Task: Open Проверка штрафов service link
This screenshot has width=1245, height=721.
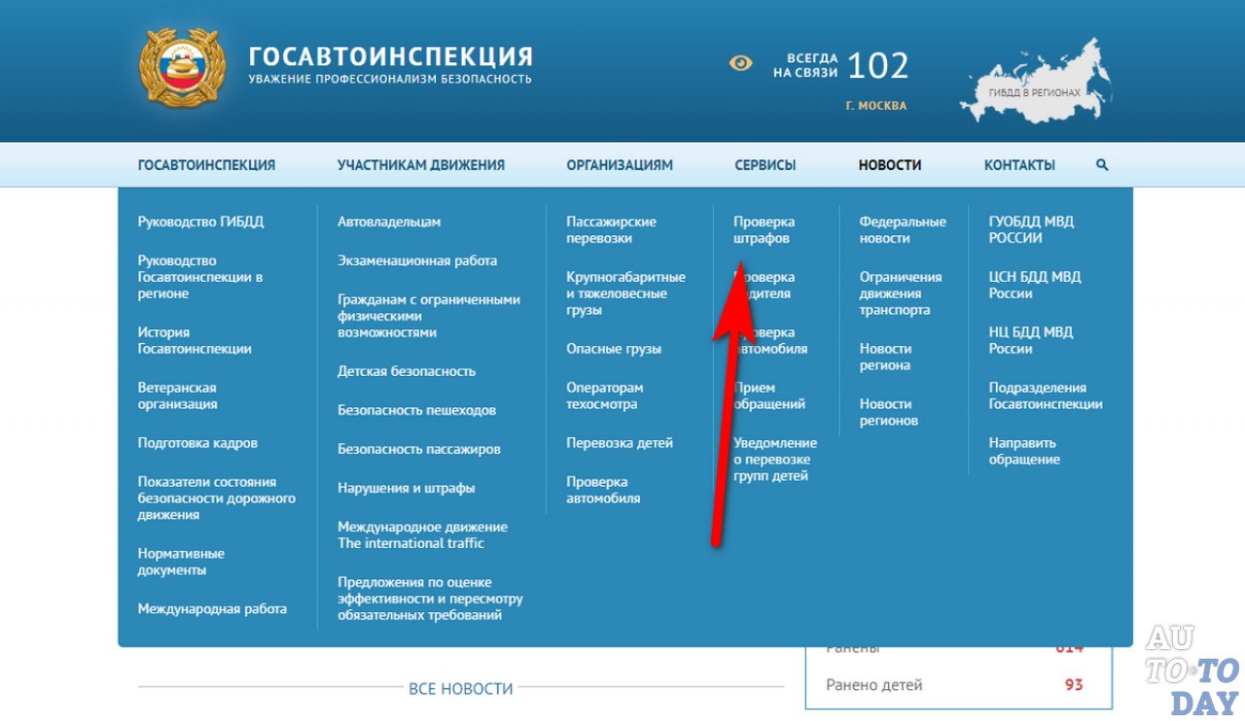Action: (764, 229)
